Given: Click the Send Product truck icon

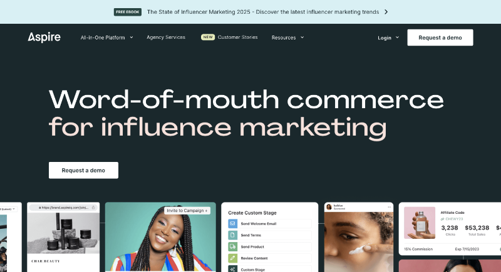Looking at the screenshot, I should click(x=232, y=246).
